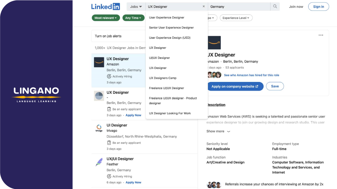Click profile avatars beside Amazon hired link
Viewport: 337px width, 189px height.
click(x=214, y=75)
